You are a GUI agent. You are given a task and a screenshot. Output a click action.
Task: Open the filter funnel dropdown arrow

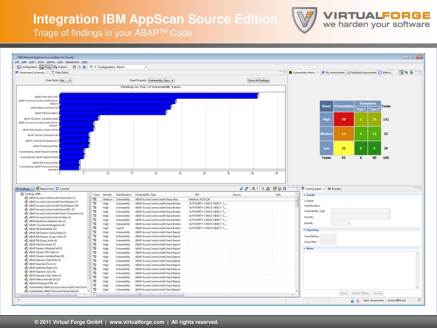[x=95, y=67]
